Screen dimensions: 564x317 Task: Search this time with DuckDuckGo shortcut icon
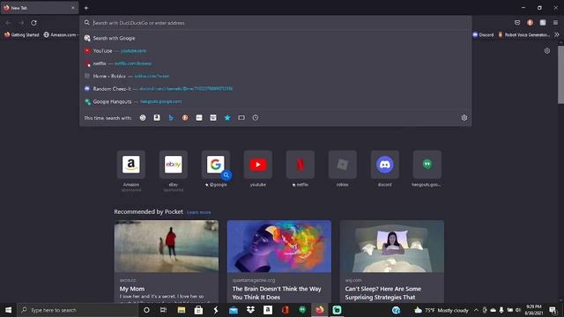(x=185, y=117)
